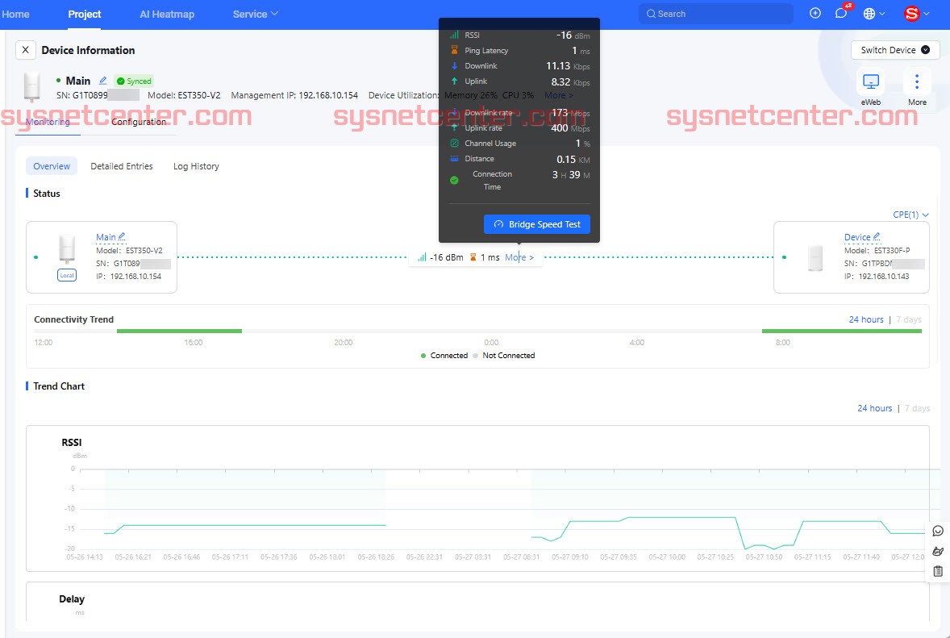Open the Main device link in status card

106,237
